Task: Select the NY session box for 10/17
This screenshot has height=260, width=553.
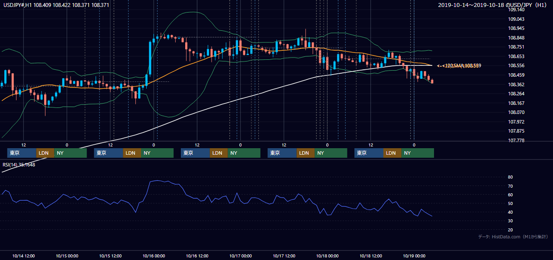Action: click(331, 153)
